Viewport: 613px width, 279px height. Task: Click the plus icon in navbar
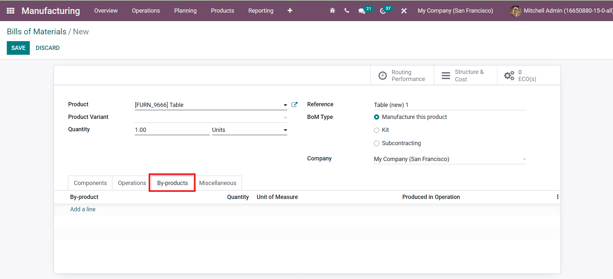coord(290,11)
